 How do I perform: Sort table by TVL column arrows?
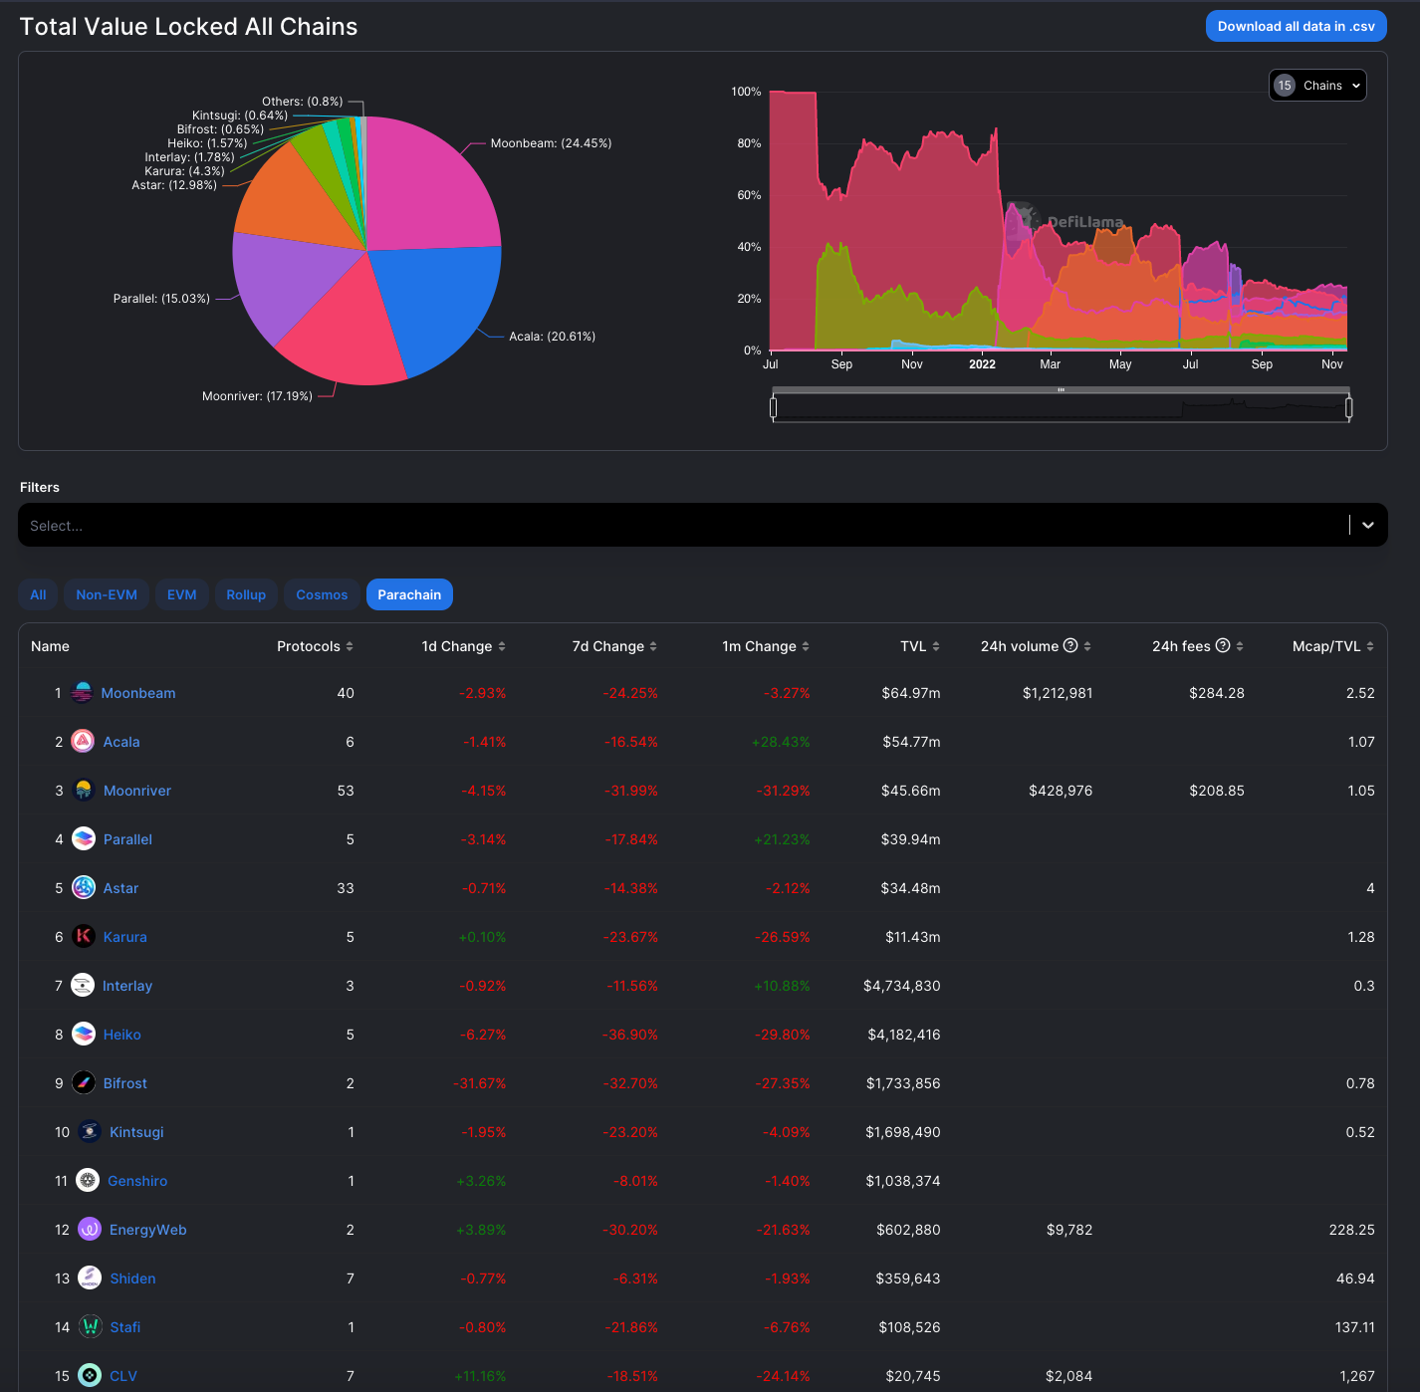click(936, 646)
